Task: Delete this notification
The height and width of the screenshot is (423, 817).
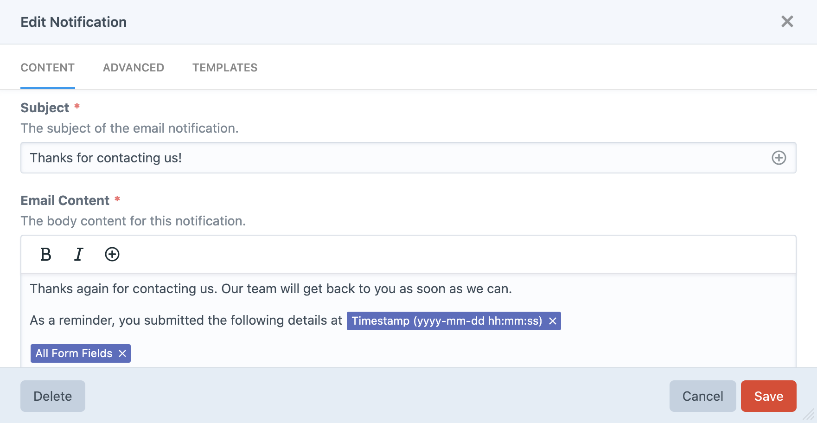Action: click(x=53, y=396)
